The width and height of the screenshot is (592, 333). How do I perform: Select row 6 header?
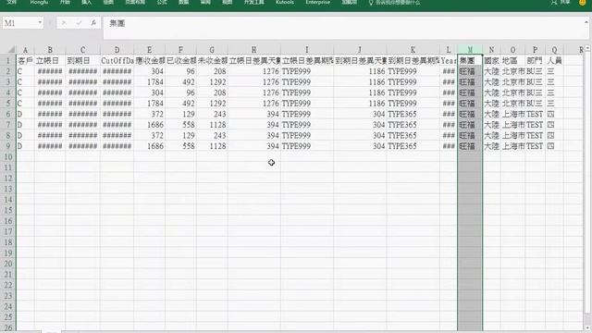pos(8,114)
